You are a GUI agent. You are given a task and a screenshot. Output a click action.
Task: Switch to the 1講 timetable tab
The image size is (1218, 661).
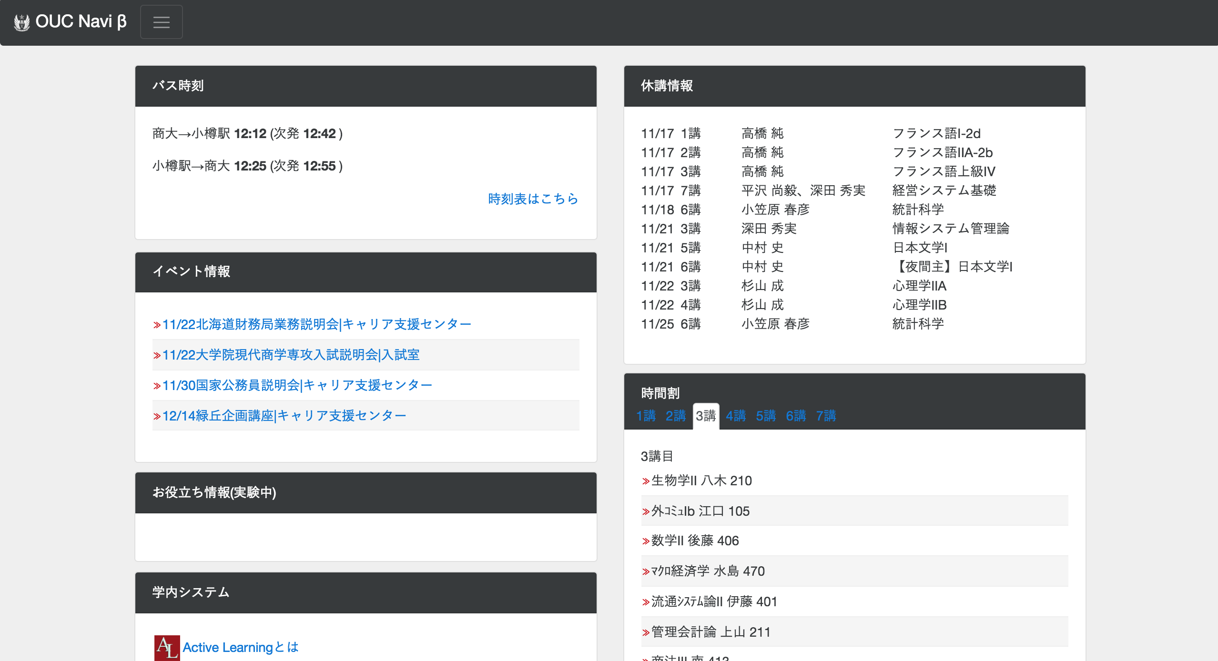(x=646, y=416)
